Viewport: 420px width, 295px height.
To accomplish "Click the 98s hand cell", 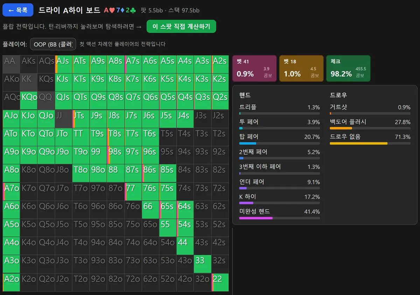I will point(116,155).
